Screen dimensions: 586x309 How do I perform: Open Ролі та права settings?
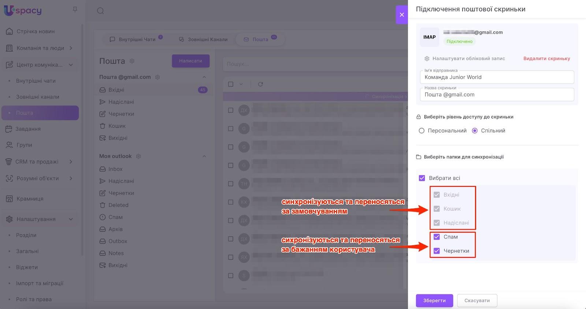34,299
